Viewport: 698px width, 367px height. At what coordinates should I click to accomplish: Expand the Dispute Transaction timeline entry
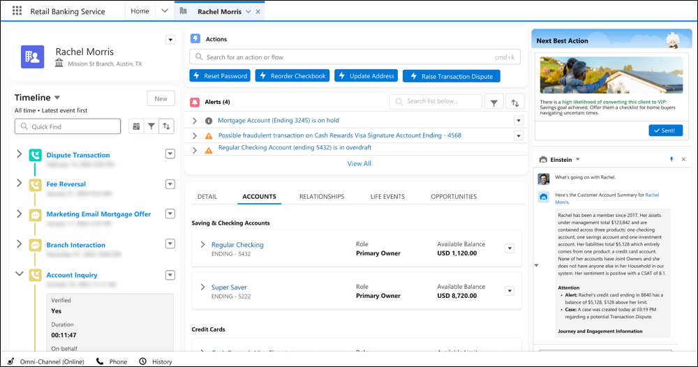(19, 154)
